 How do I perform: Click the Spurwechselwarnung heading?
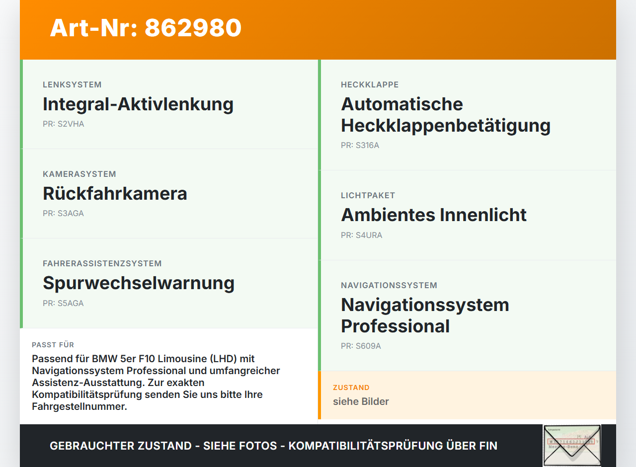pyautogui.click(x=139, y=283)
